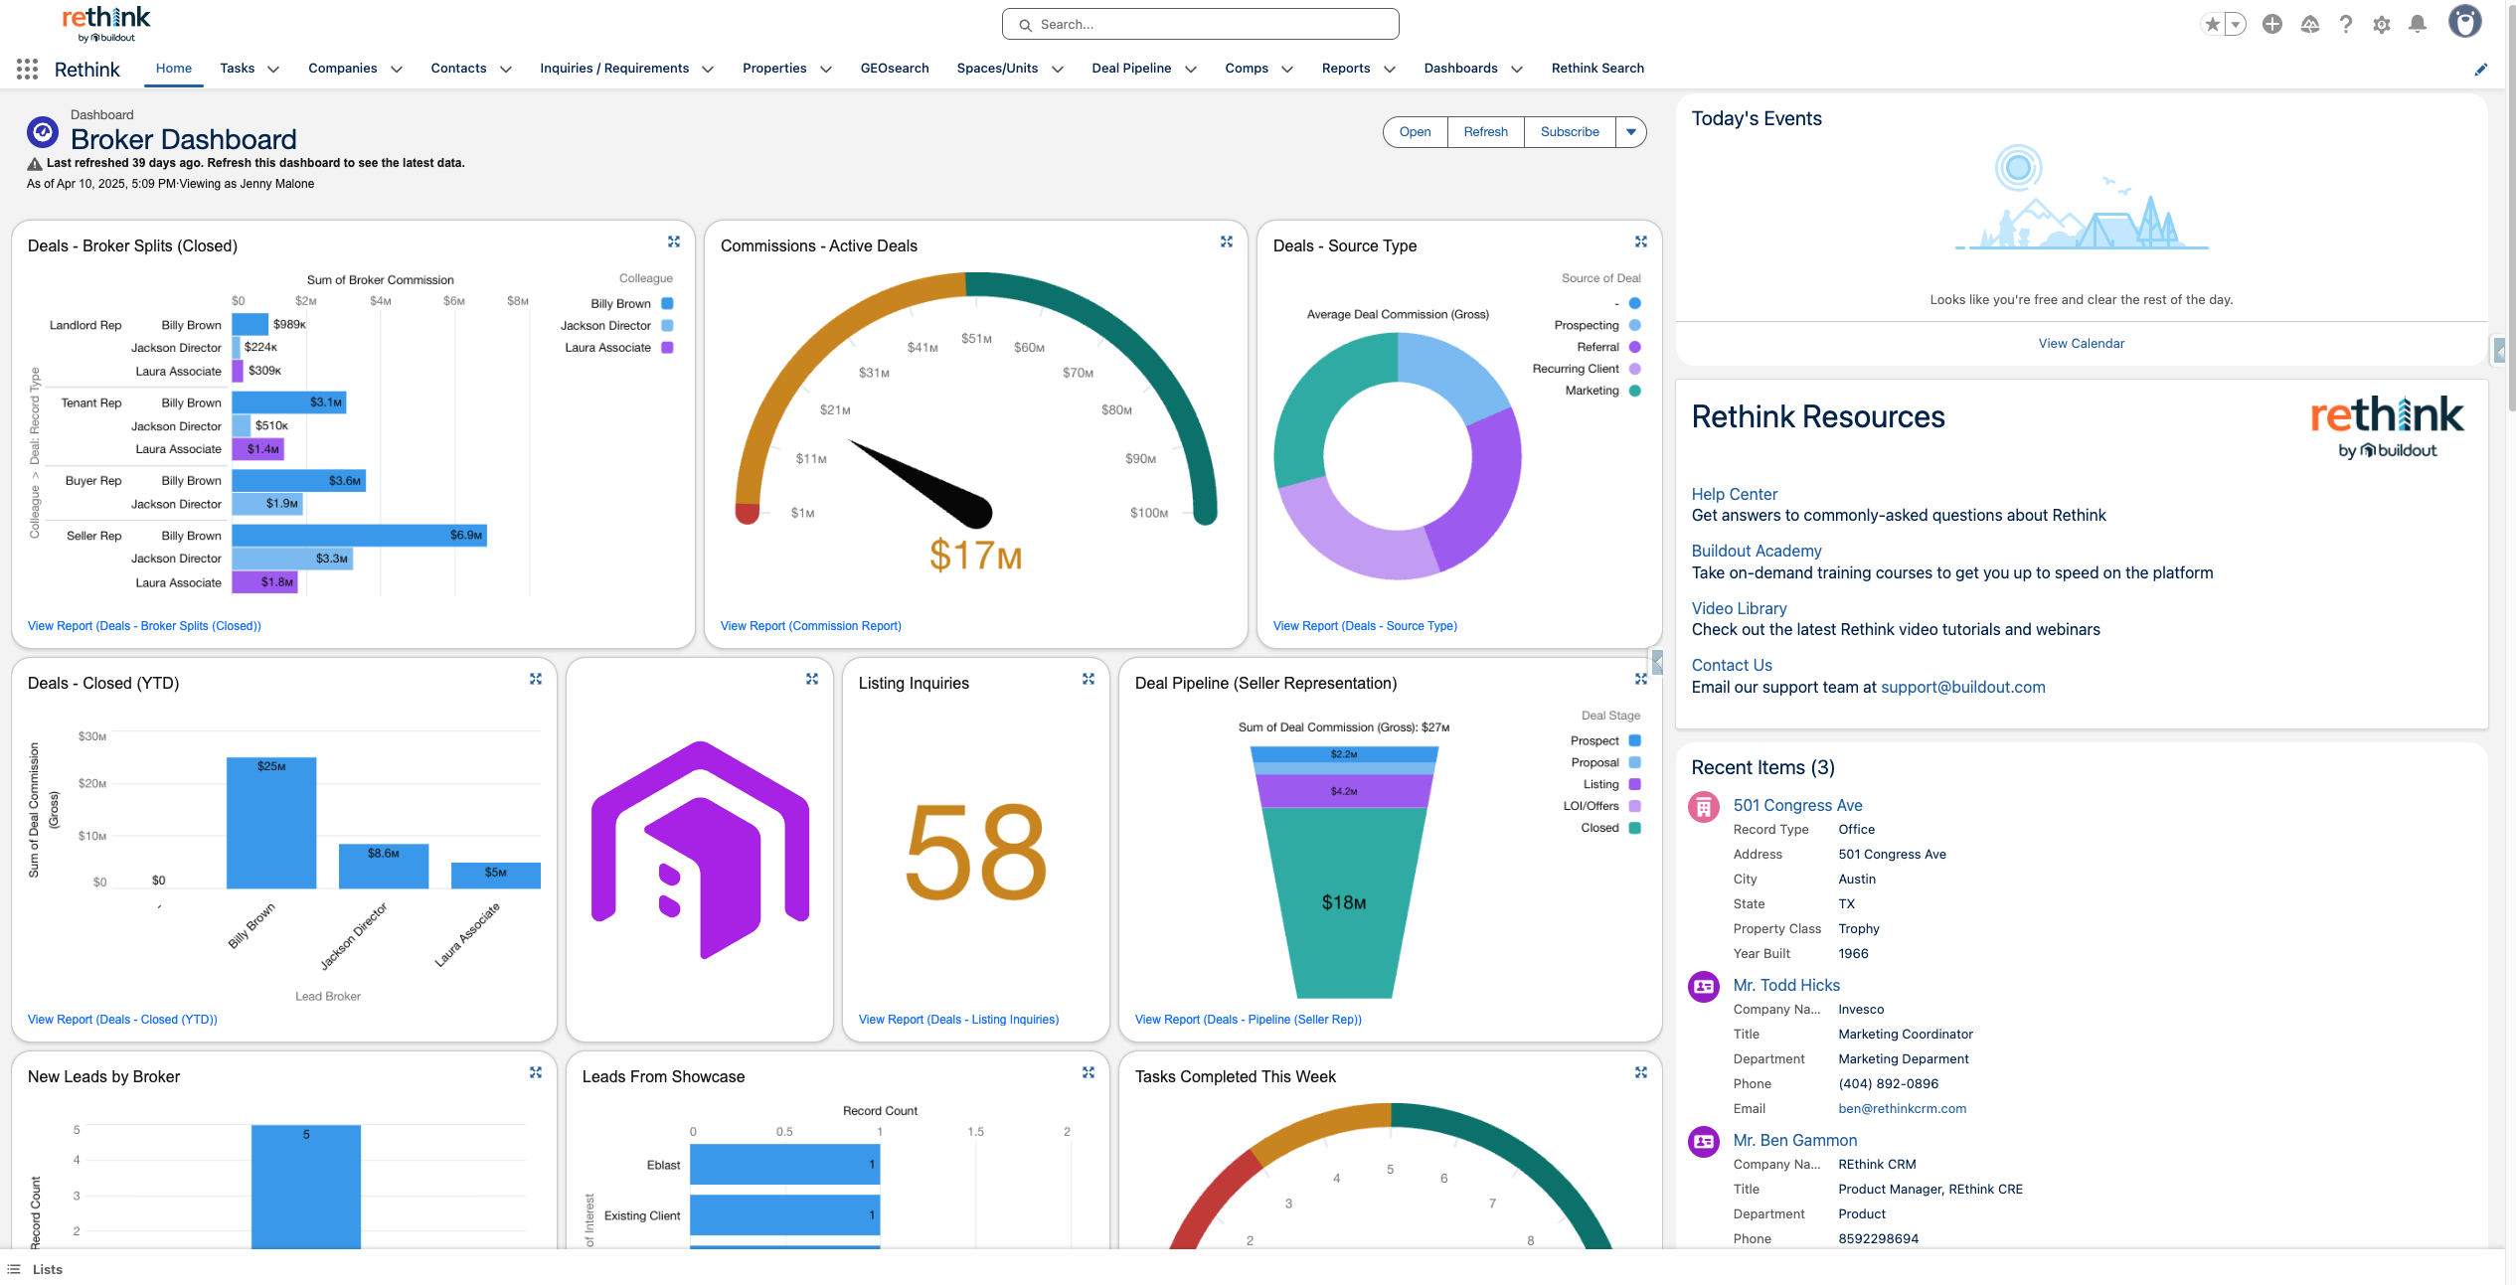Expand the Listing Inquiries widget
This screenshot has height=1285, width=2516.
(x=1089, y=679)
